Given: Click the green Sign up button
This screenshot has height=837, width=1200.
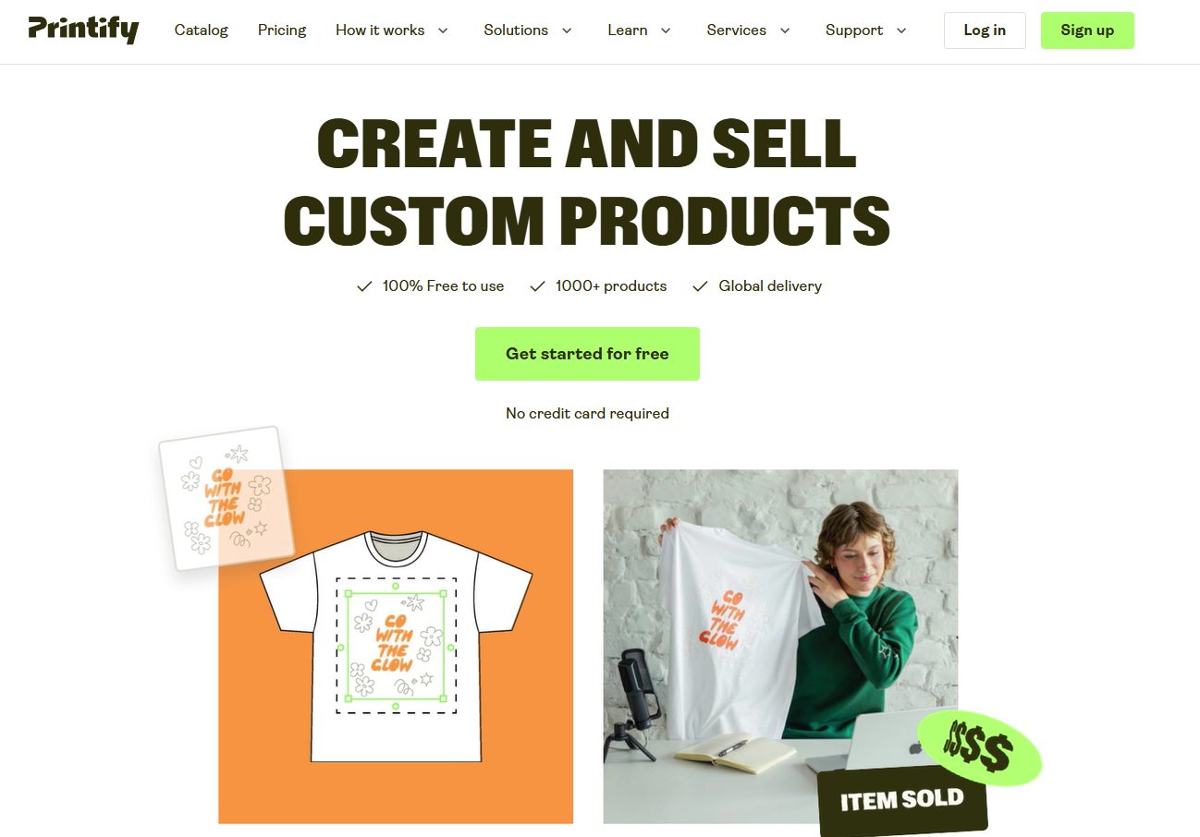Looking at the screenshot, I should coord(1087,30).
